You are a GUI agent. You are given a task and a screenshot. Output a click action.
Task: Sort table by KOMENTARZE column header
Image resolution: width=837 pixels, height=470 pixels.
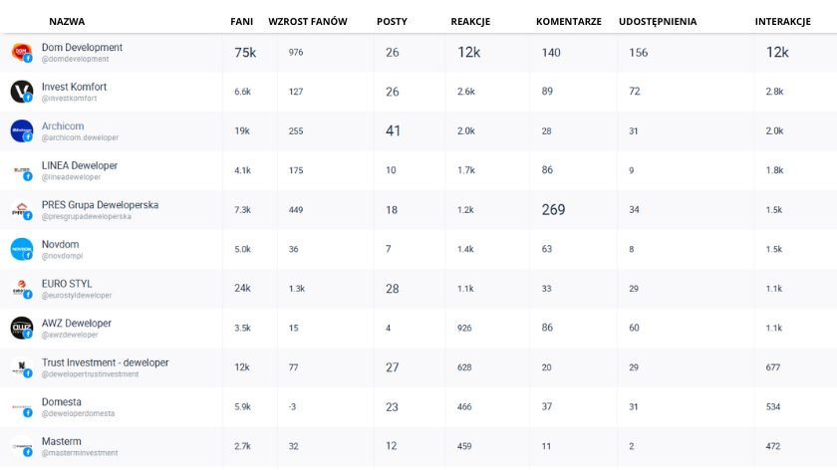coord(568,21)
